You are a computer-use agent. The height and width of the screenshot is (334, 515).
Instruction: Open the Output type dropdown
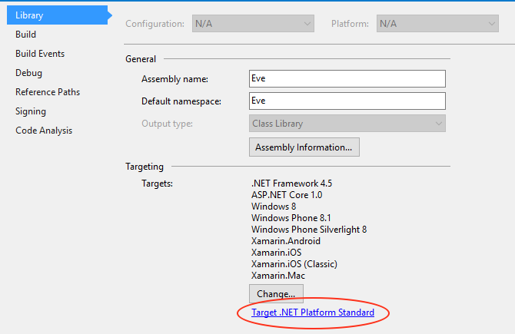pos(347,124)
